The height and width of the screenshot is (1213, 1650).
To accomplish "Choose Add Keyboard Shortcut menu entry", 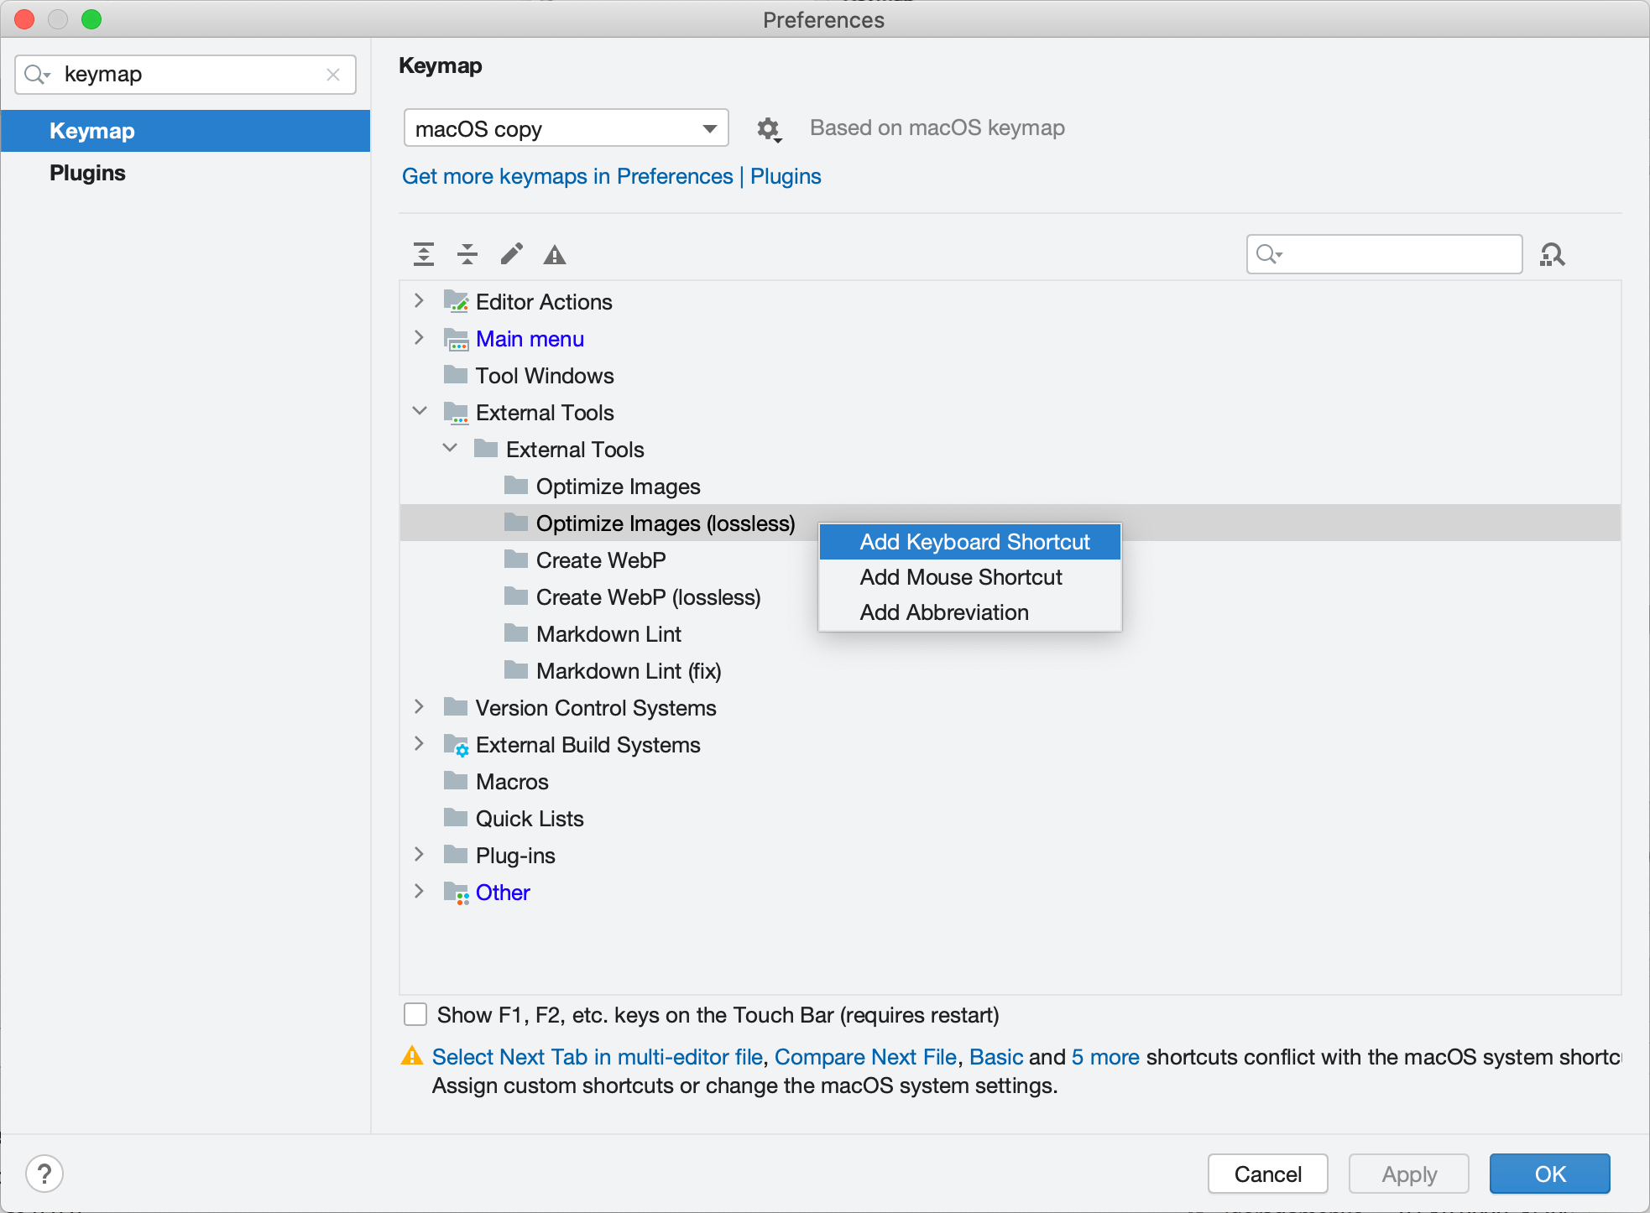I will click(974, 542).
